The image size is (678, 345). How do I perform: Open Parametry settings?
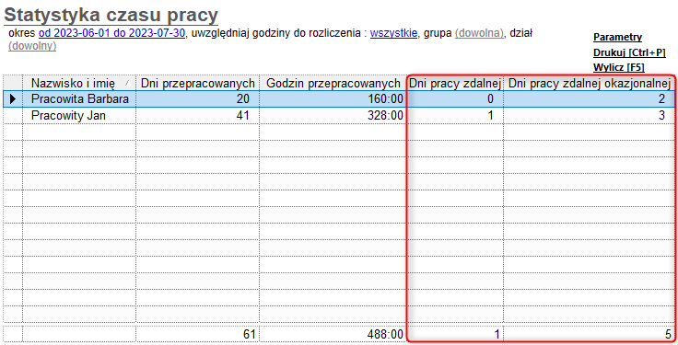click(x=617, y=37)
